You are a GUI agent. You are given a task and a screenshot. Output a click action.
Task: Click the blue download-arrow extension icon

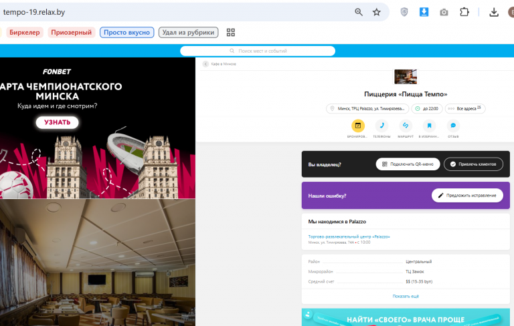(424, 13)
